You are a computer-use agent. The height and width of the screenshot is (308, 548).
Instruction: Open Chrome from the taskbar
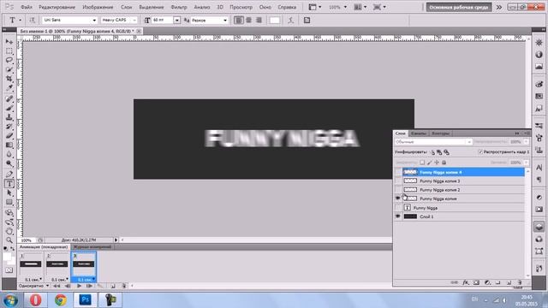click(x=61, y=299)
